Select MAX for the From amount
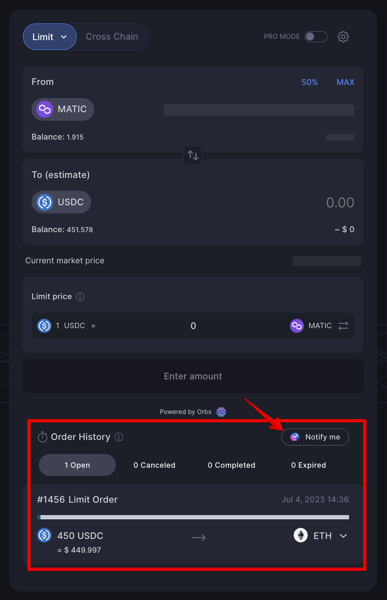 (x=345, y=82)
